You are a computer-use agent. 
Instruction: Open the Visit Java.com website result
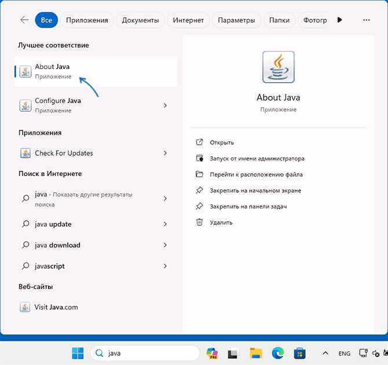coord(56,307)
